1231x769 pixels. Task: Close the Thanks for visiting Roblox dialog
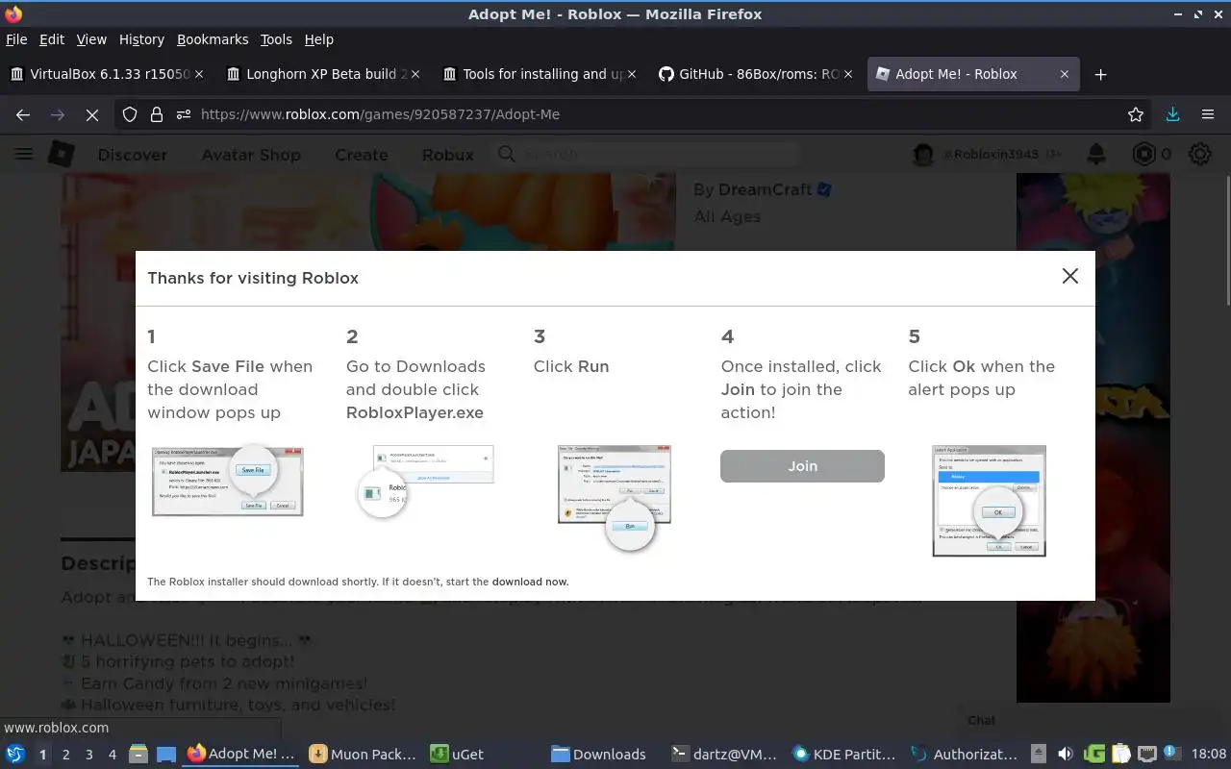coord(1069,277)
